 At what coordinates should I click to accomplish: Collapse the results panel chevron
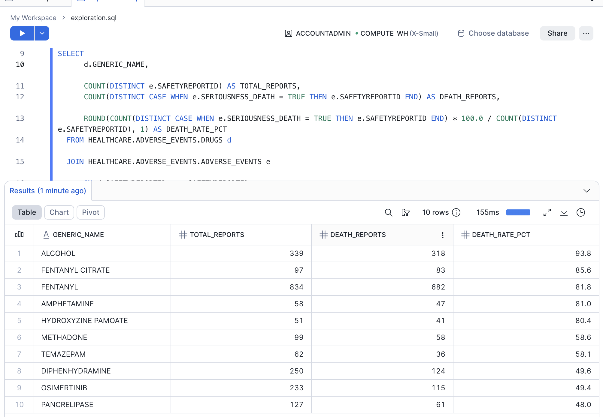(x=586, y=191)
